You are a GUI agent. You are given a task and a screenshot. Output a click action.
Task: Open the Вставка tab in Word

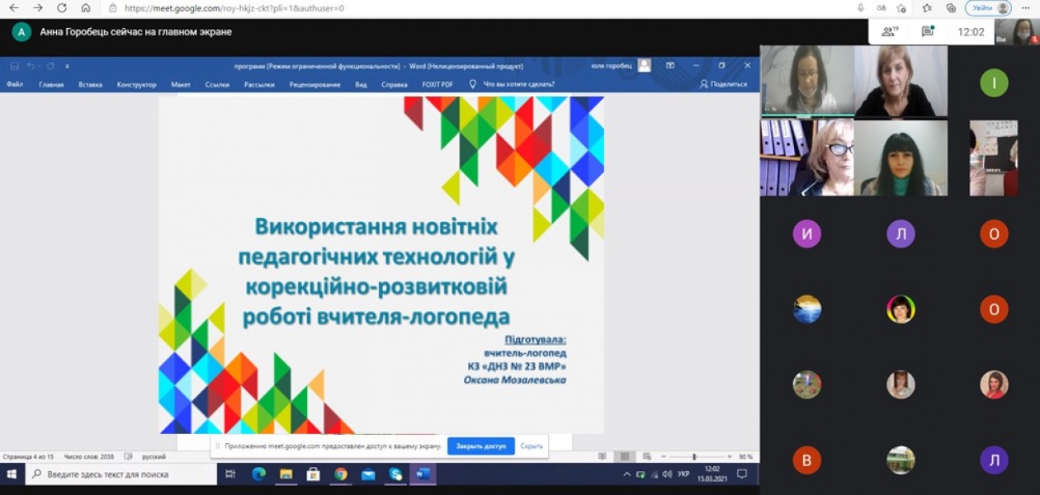90,84
